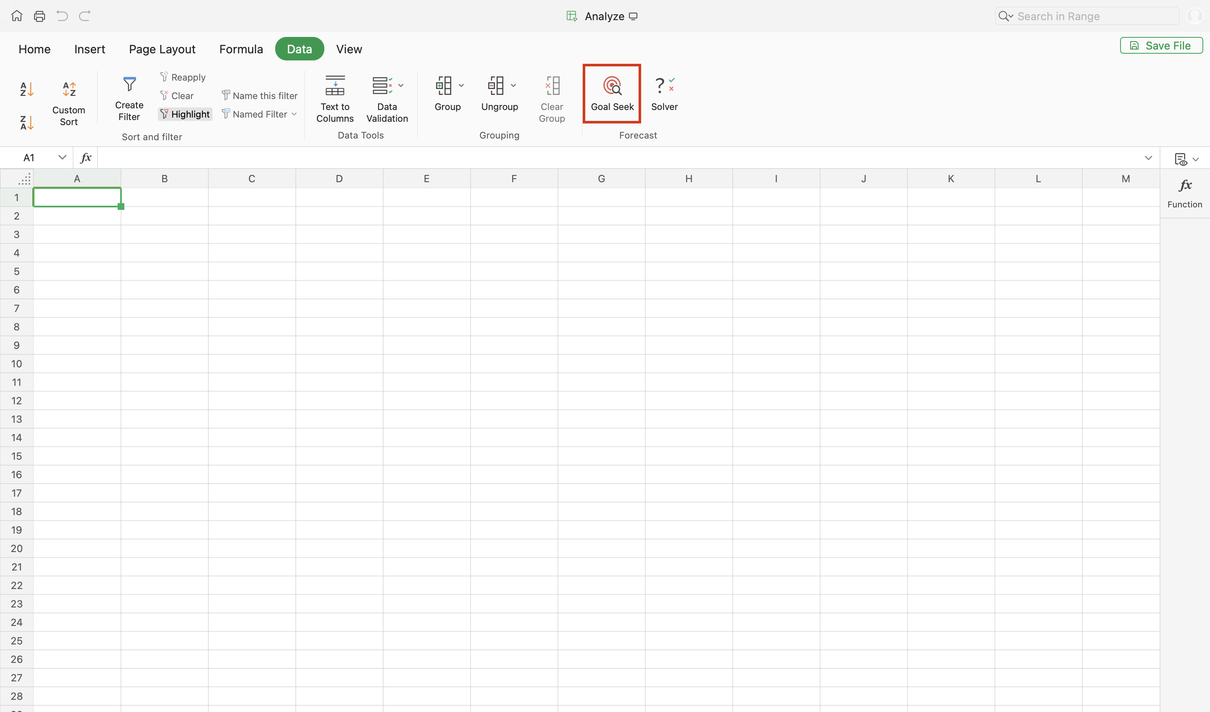Sort ascending A to Z

tap(26, 89)
